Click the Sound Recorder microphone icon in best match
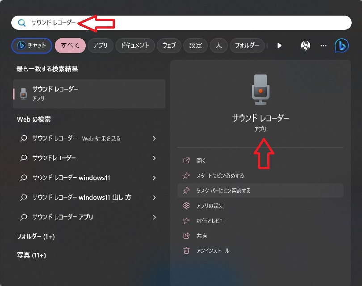Viewport: 362px width, 286px height. (x=23, y=94)
